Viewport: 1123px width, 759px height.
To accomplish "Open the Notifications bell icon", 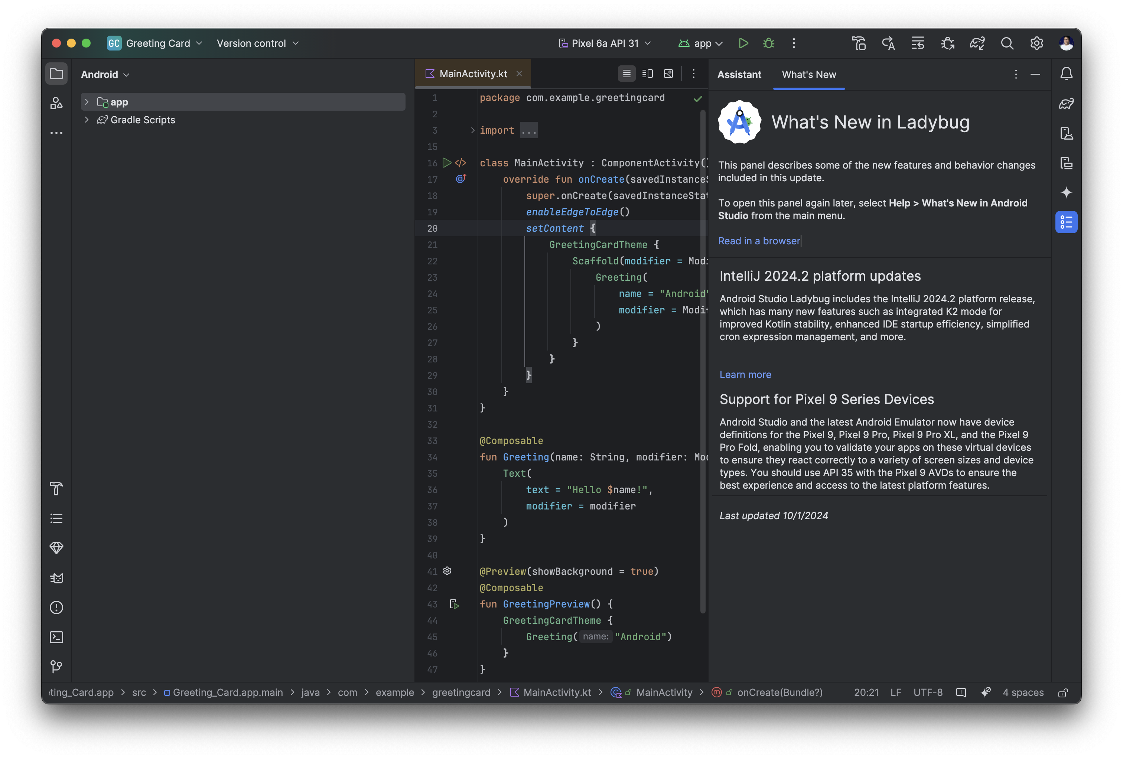I will (1066, 74).
